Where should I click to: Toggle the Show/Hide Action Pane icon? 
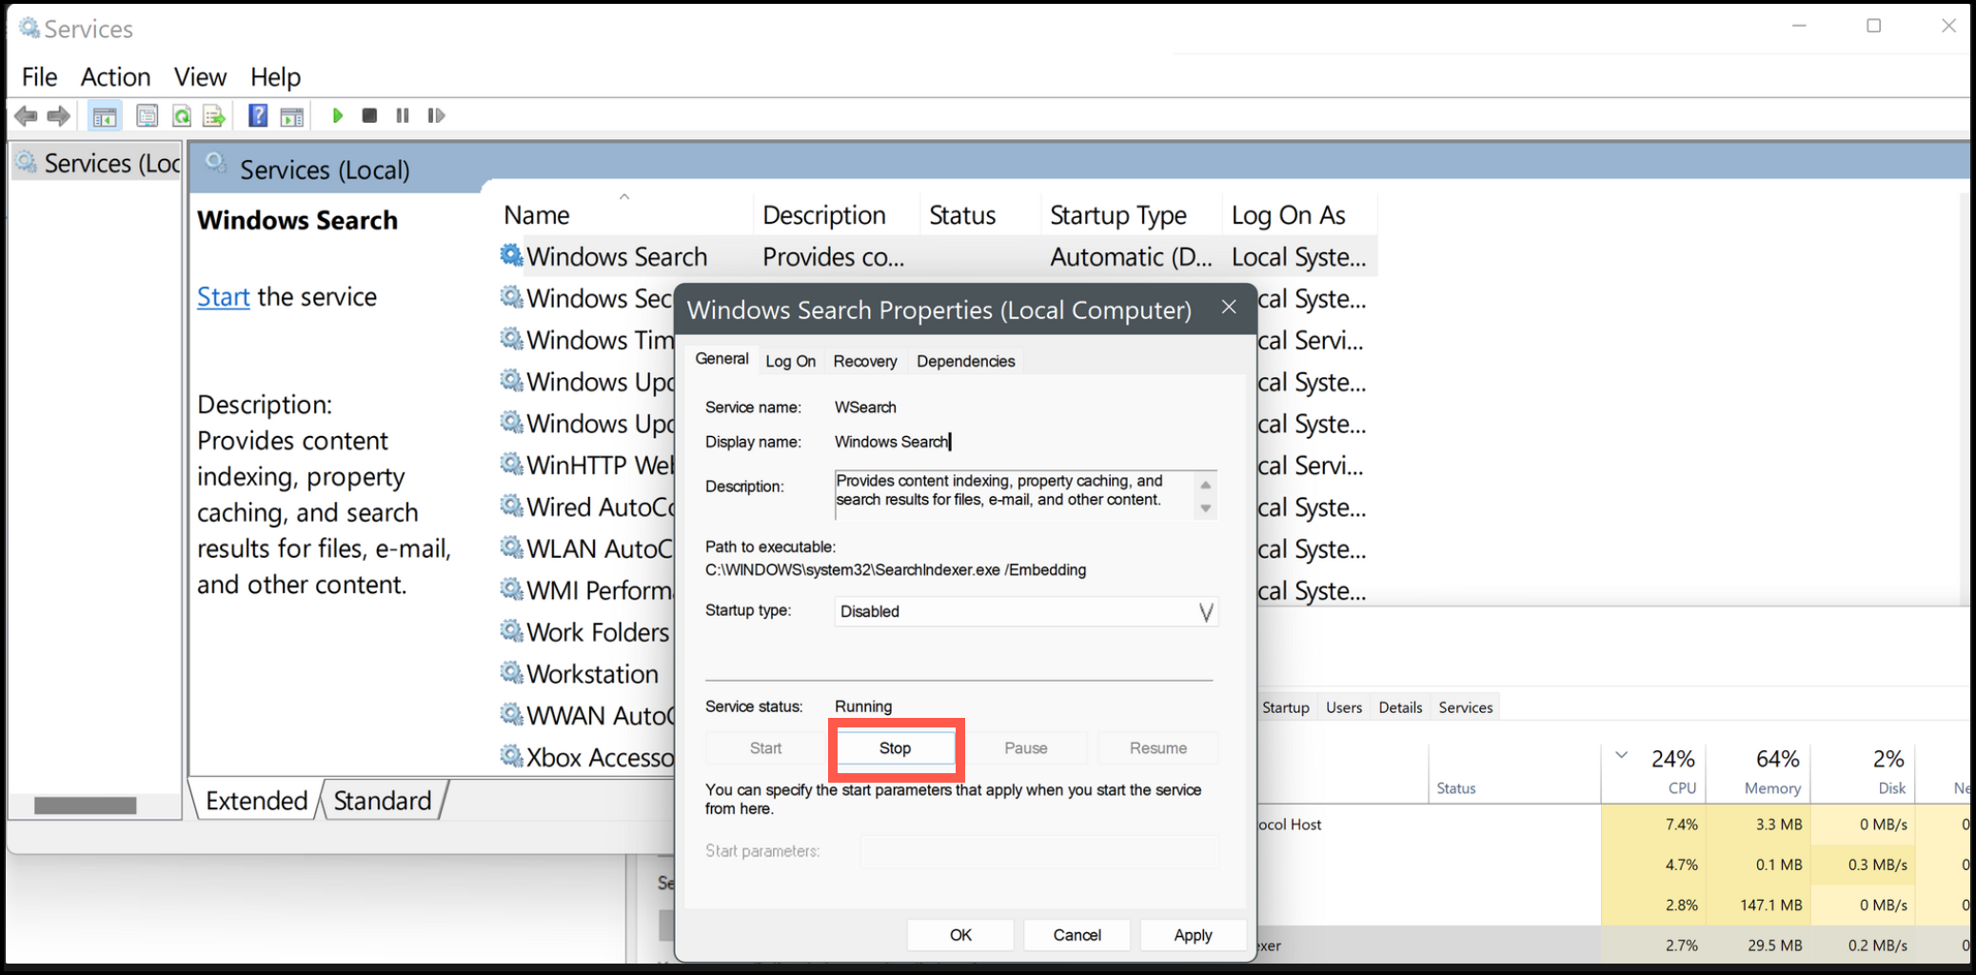(x=292, y=116)
